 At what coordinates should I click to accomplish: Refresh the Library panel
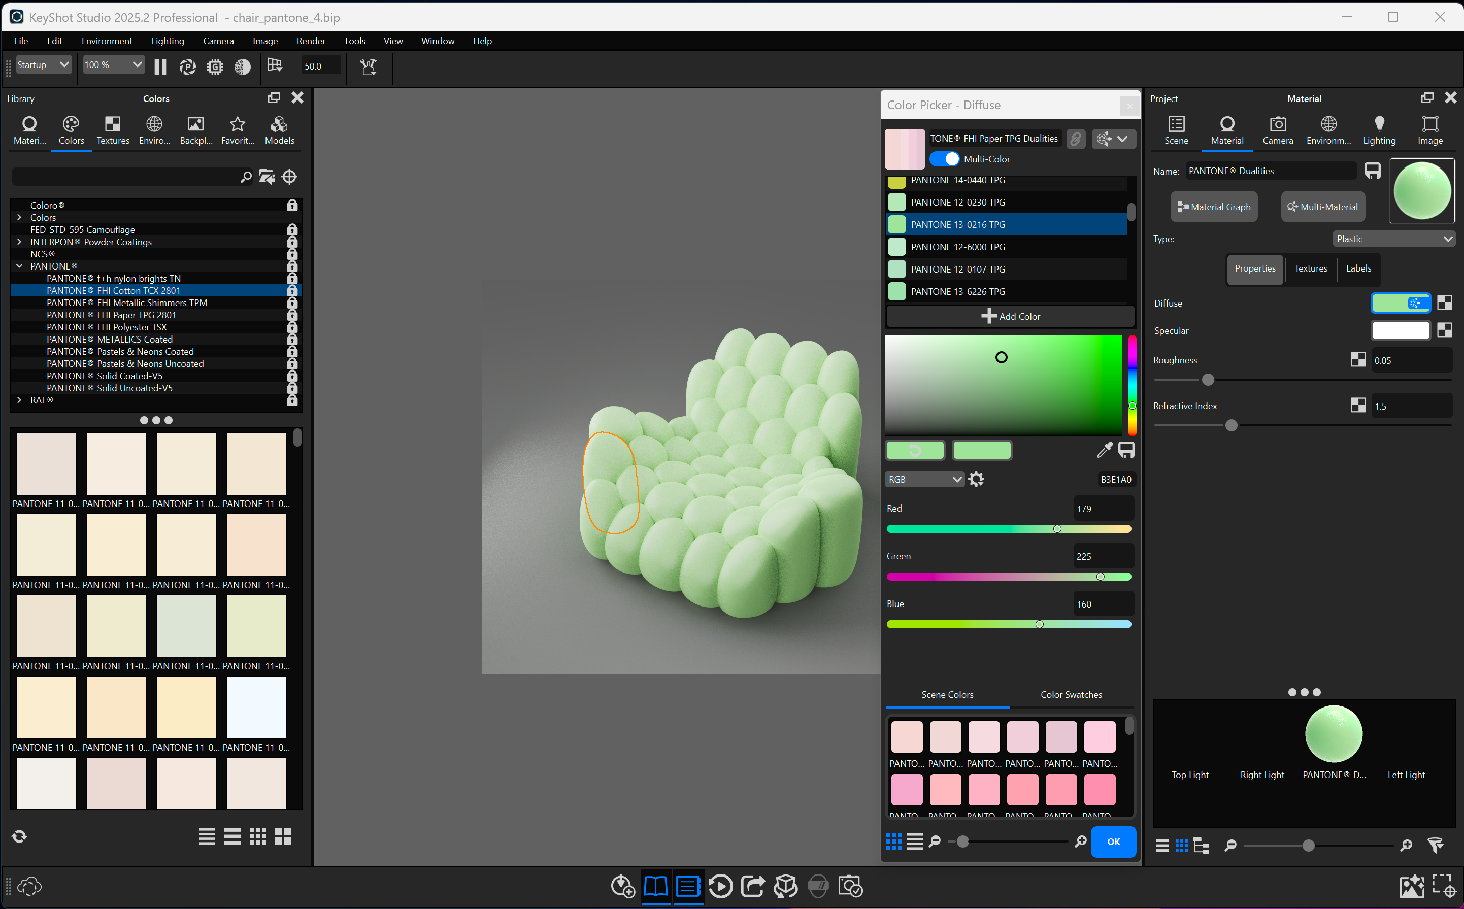click(x=19, y=836)
